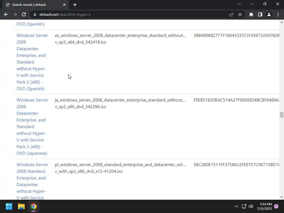Image resolution: width=284 pixels, height=213 pixels.
Task: Open the clock showing 5:54 PM
Action: coord(264,206)
